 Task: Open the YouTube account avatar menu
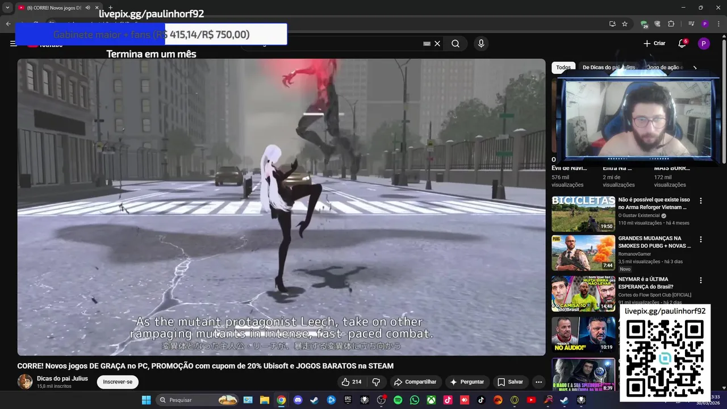[704, 44]
